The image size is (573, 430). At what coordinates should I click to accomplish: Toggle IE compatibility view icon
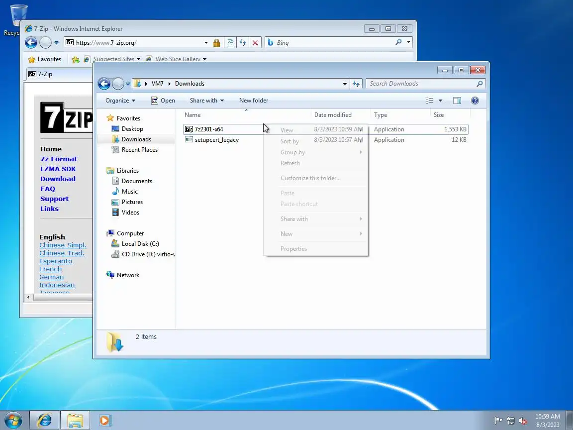(230, 43)
